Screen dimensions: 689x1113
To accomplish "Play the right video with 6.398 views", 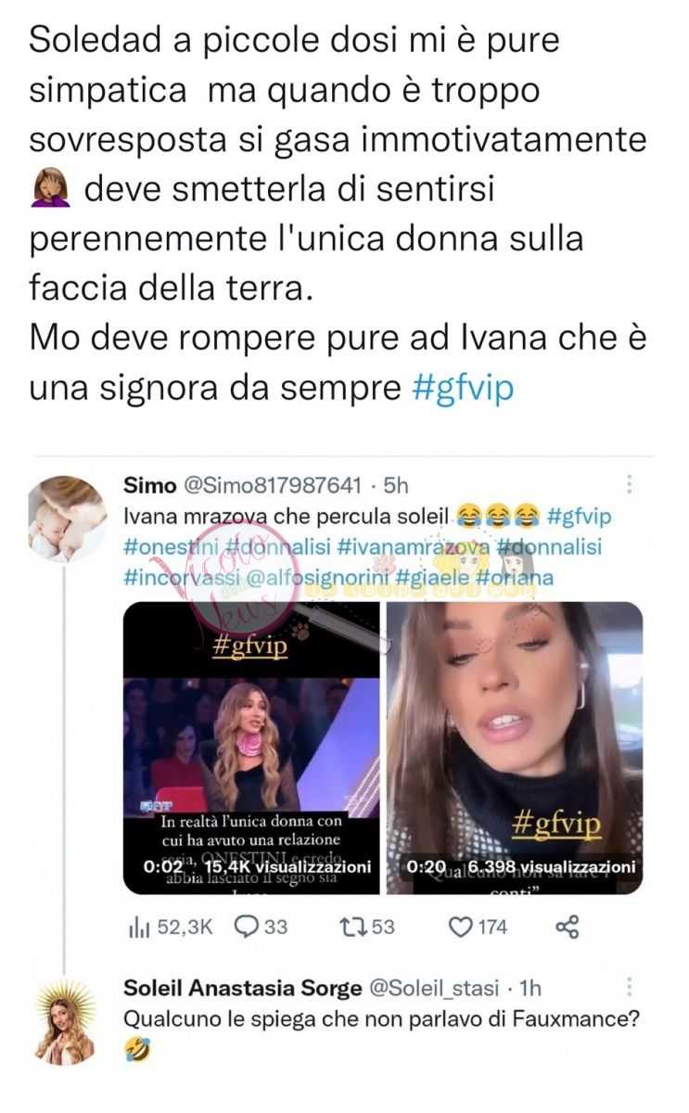I will click(515, 748).
